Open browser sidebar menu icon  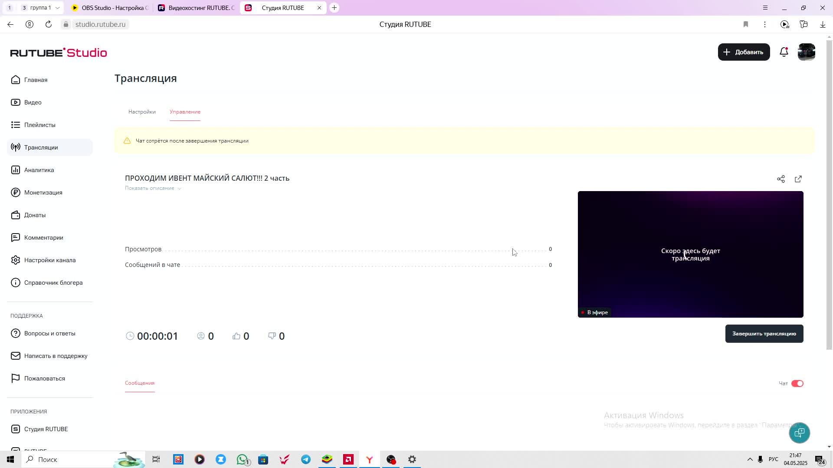765,8
